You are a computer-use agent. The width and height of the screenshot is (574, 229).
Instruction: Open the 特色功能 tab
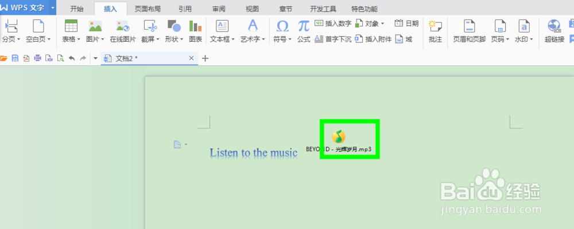tap(364, 9)
